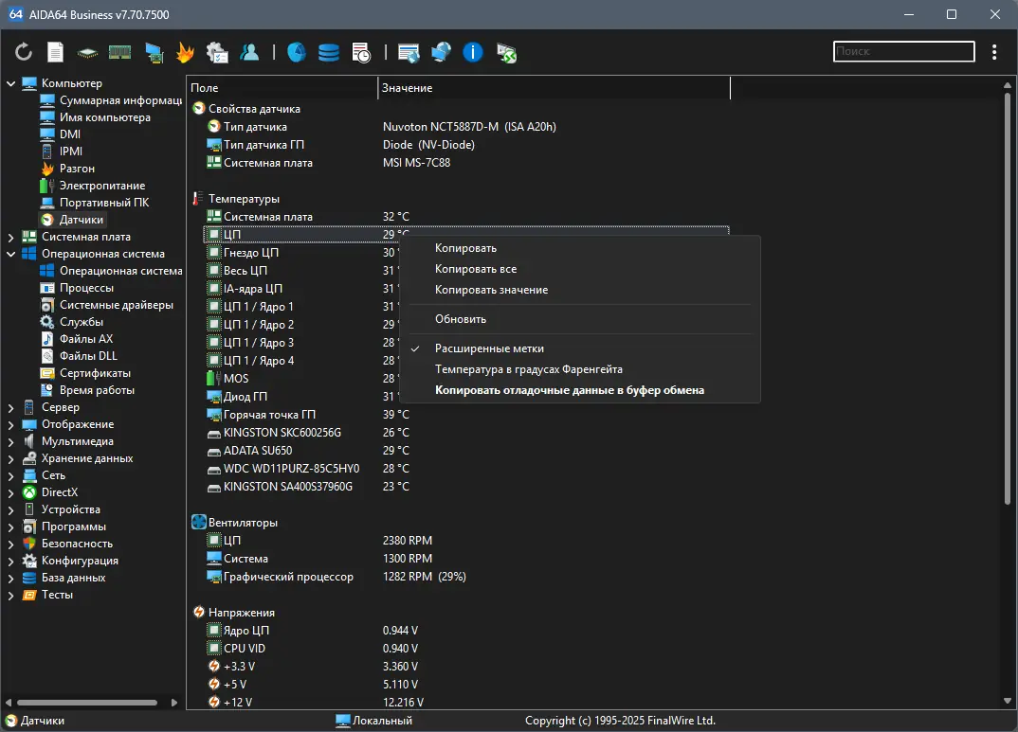Click the Refresh toolbar icon
Image resolution: width=1018 pixels, height=732 pixels.
(x=24, y=52)
